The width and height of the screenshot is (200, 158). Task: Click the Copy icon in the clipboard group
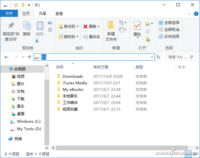tap(27, 25)
